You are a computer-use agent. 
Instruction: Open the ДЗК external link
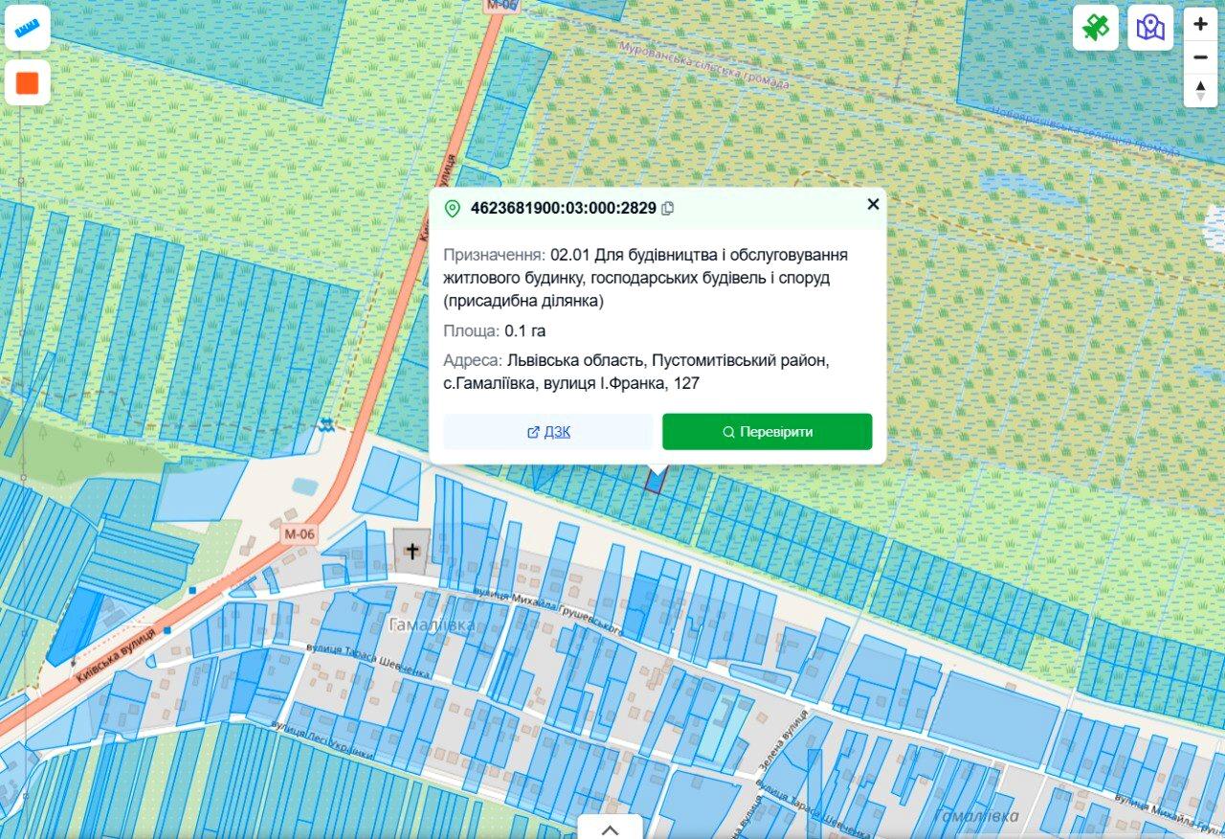[x=548, y=432]
